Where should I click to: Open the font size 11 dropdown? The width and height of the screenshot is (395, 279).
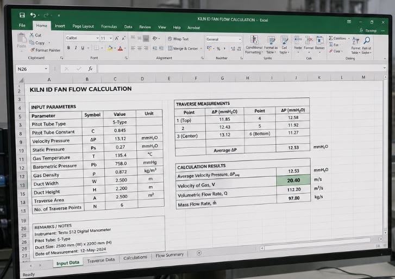(x=111, y=38)
